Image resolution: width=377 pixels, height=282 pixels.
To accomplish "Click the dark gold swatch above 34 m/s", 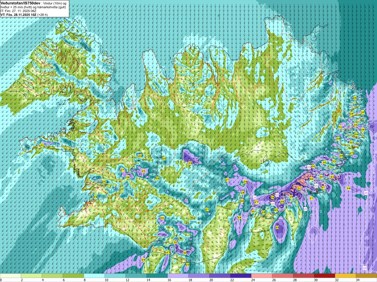I will point(366,276).
